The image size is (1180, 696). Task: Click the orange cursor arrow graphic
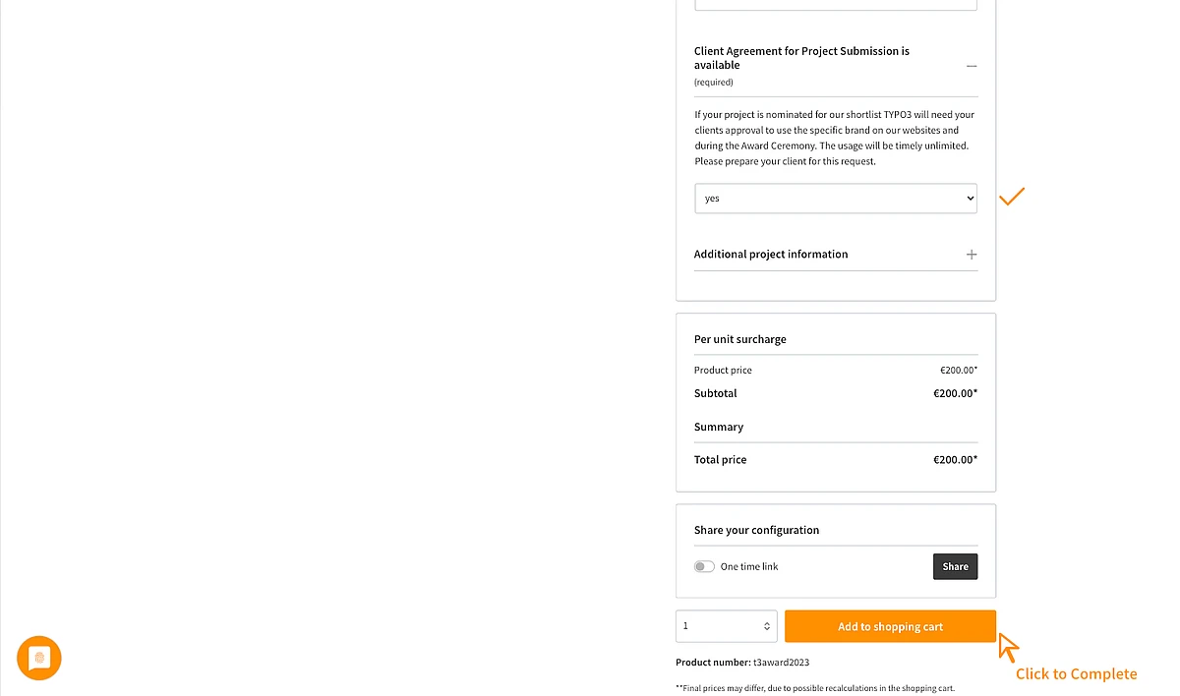[x=1008, y=648]
